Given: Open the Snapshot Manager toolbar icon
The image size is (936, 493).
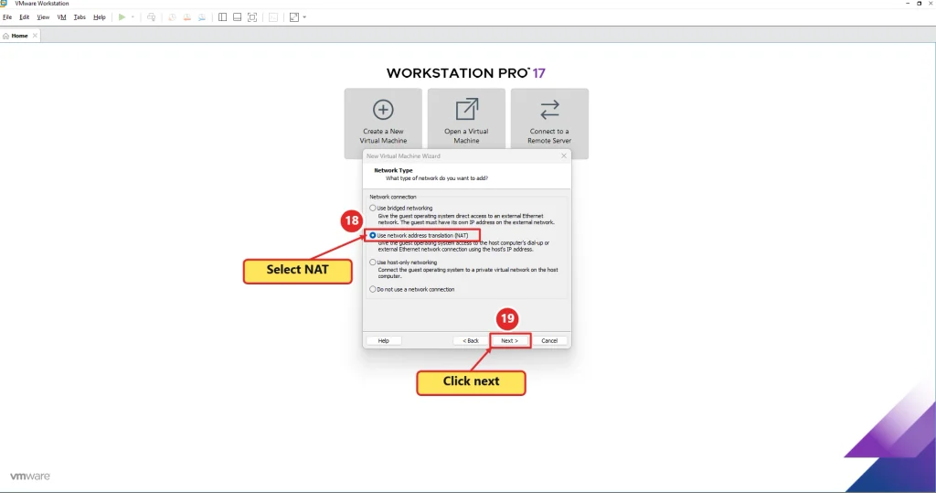Looking at the screenshot, I should pyautogui.click(x=202, y=17).
